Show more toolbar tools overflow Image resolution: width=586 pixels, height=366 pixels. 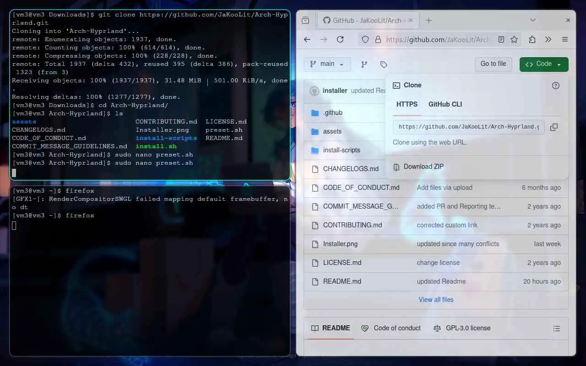pos(548,40)
